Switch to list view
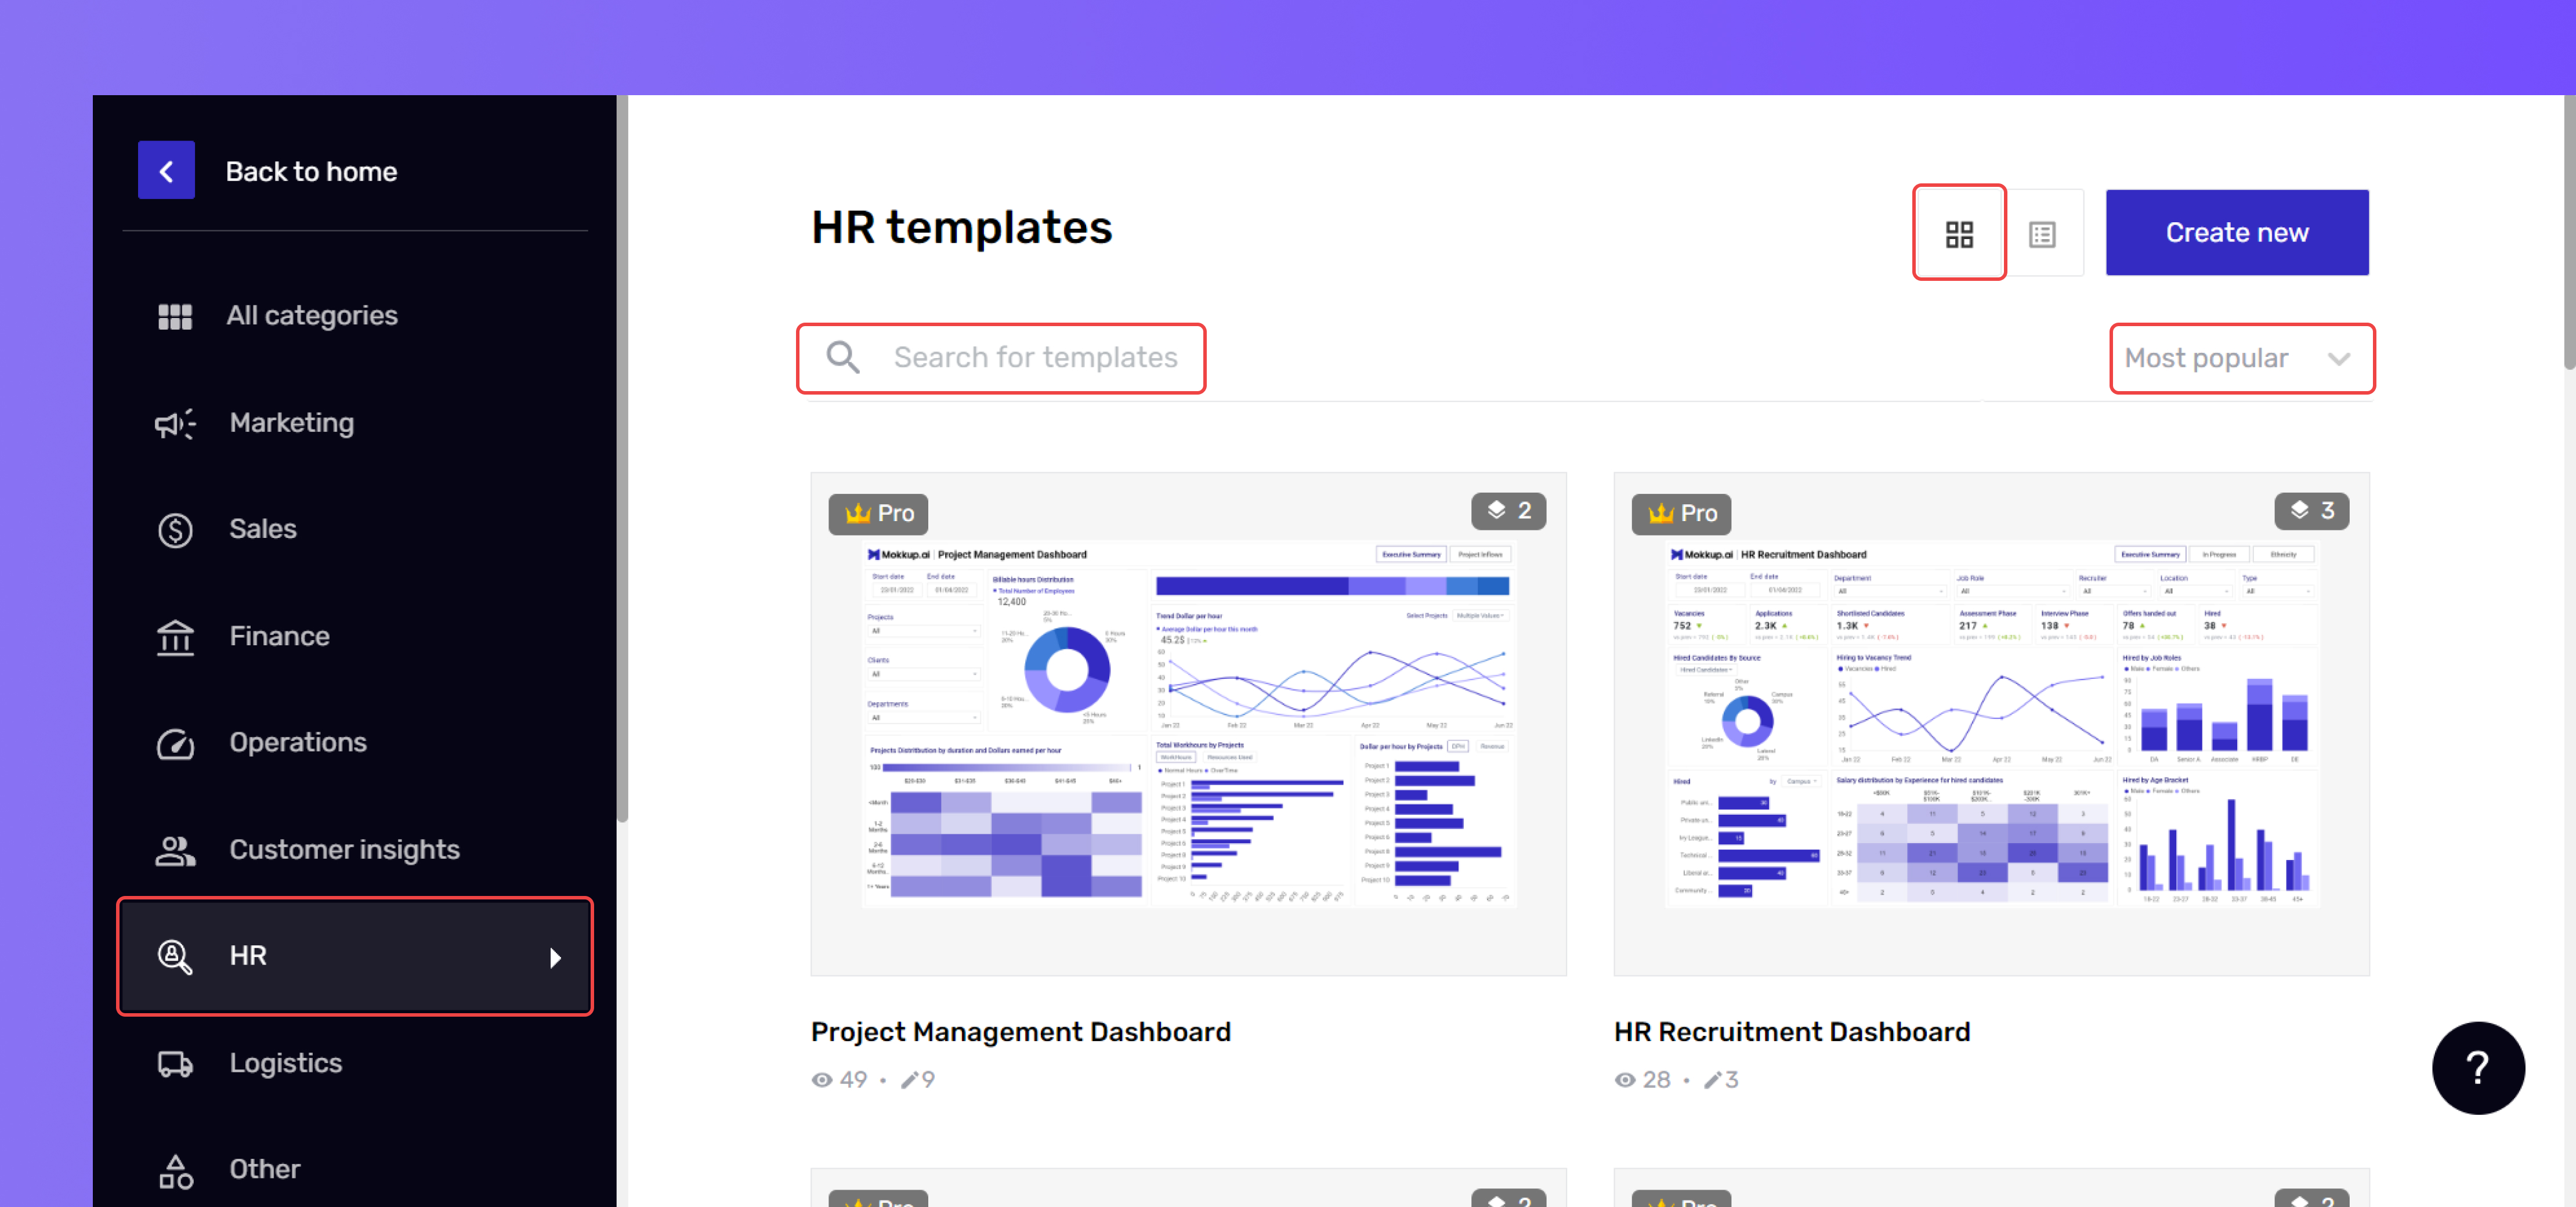The image size is (2576, 1207). 2042,234
